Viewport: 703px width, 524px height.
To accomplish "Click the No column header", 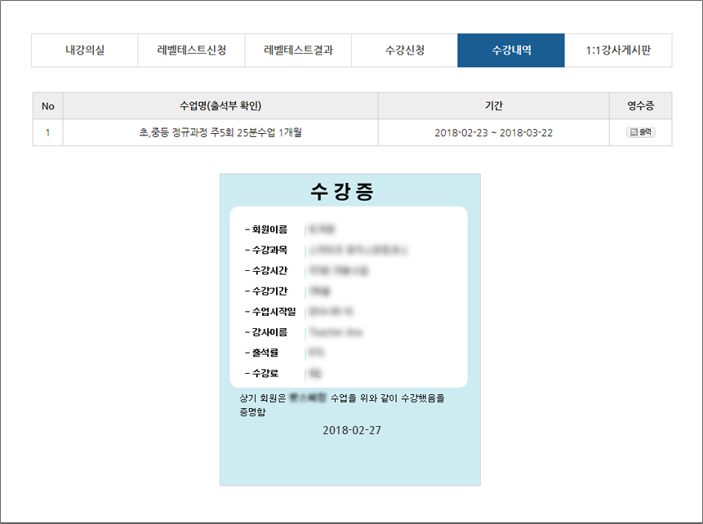I will (47, 106).
